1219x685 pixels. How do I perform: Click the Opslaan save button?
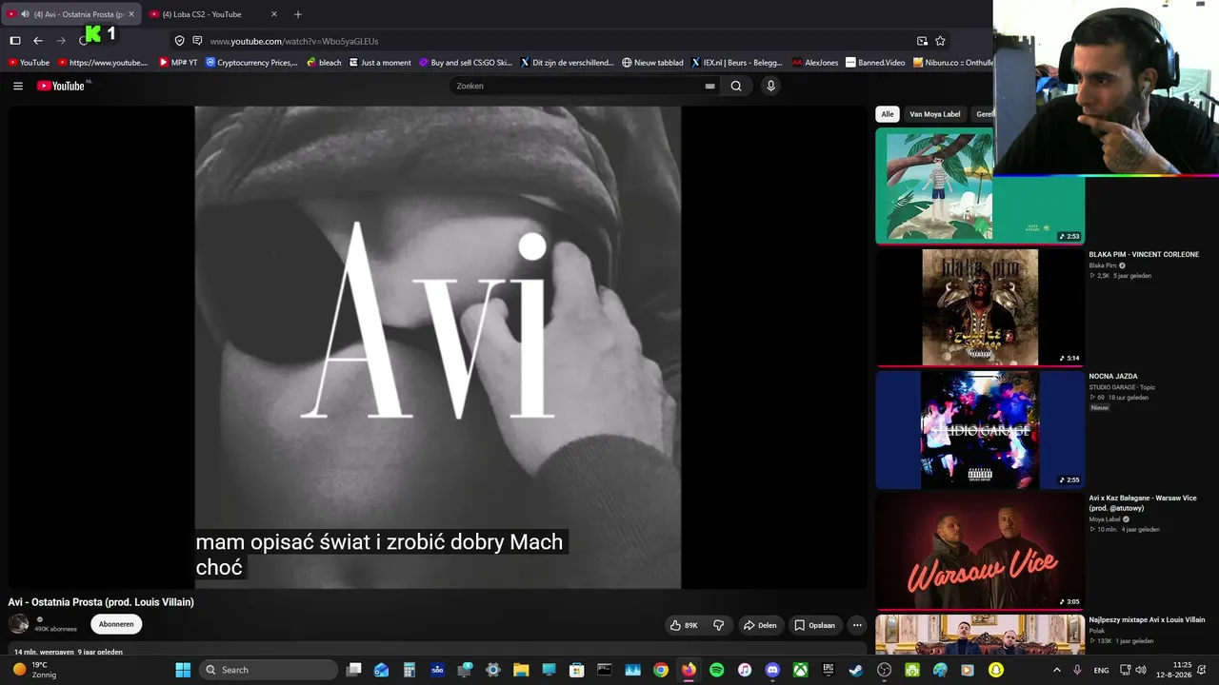[814, 625]
